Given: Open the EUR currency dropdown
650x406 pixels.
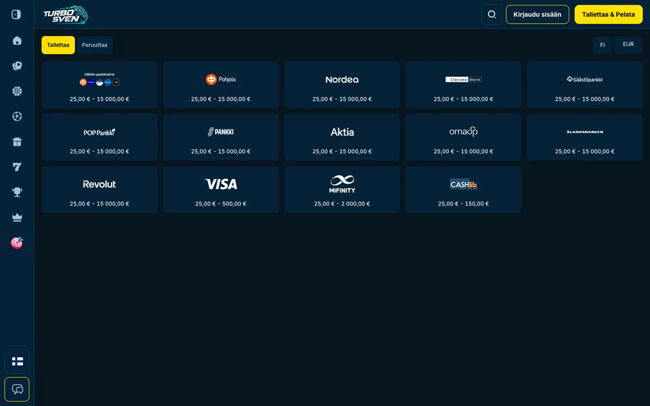Looking at the screenshot, I should [x=628, y=45].
